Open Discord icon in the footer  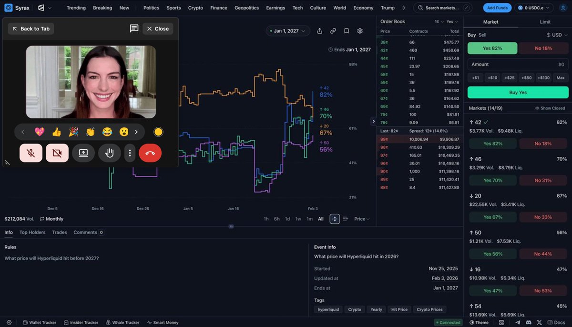click(528, 322)
